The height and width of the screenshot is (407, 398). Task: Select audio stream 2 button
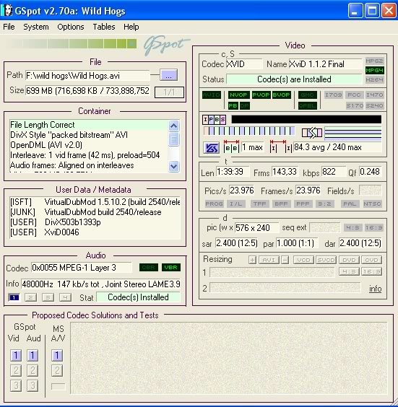pos(30,297)
